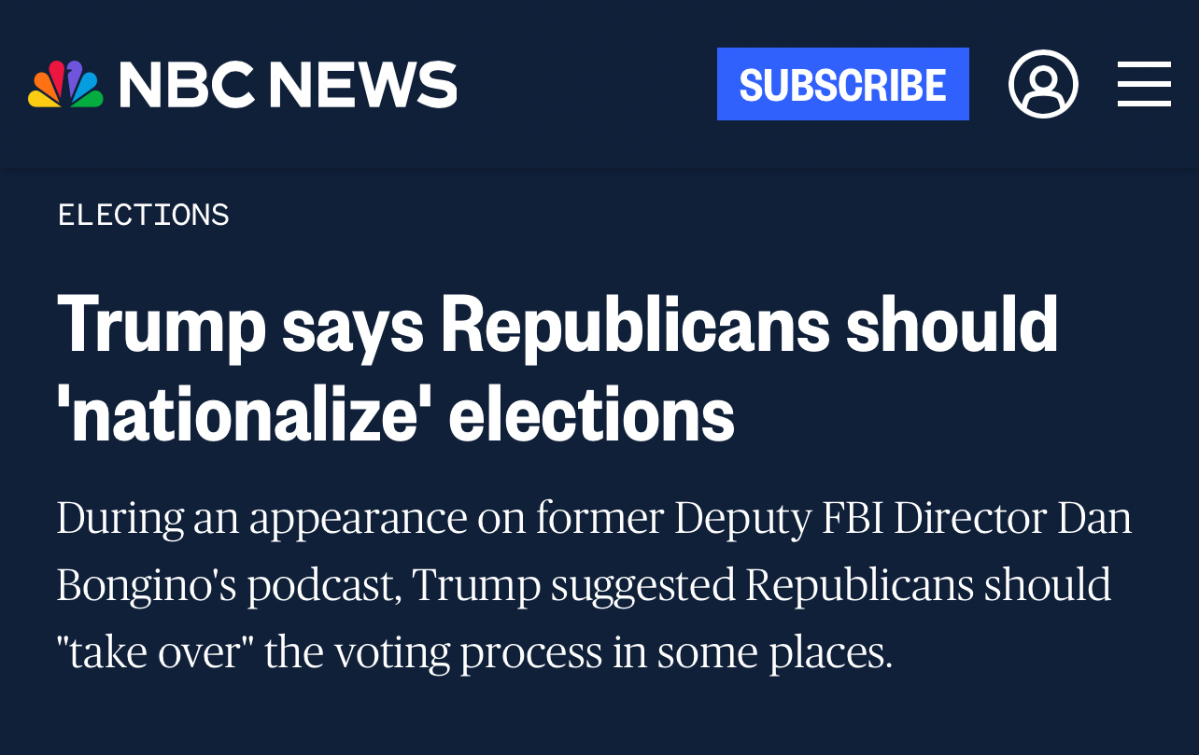This screenshot has width=1199, height=755.
Task: Click 'Trump suggested' in the summary
Action: coord(572,585)
